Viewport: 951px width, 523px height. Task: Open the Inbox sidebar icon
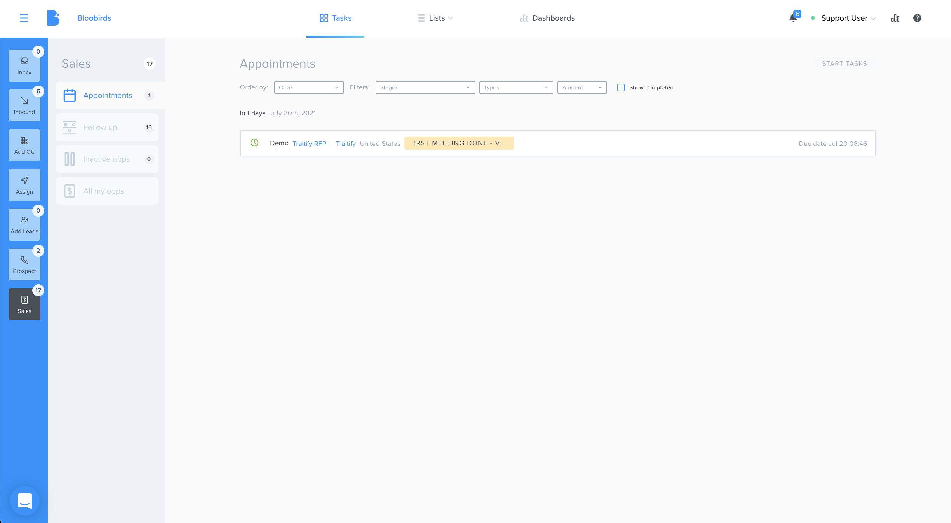point(25,65)
